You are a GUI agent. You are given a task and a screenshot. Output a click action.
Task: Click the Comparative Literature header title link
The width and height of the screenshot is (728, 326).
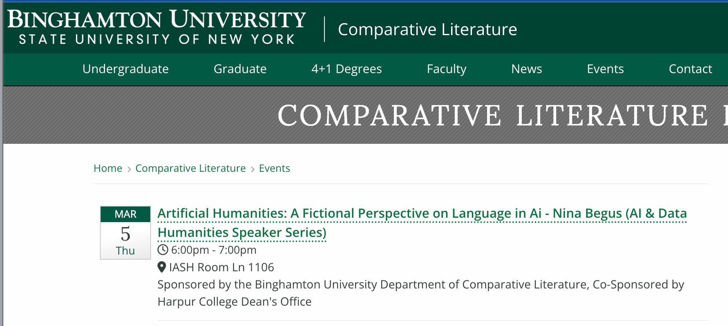click(x=427, y=30)
